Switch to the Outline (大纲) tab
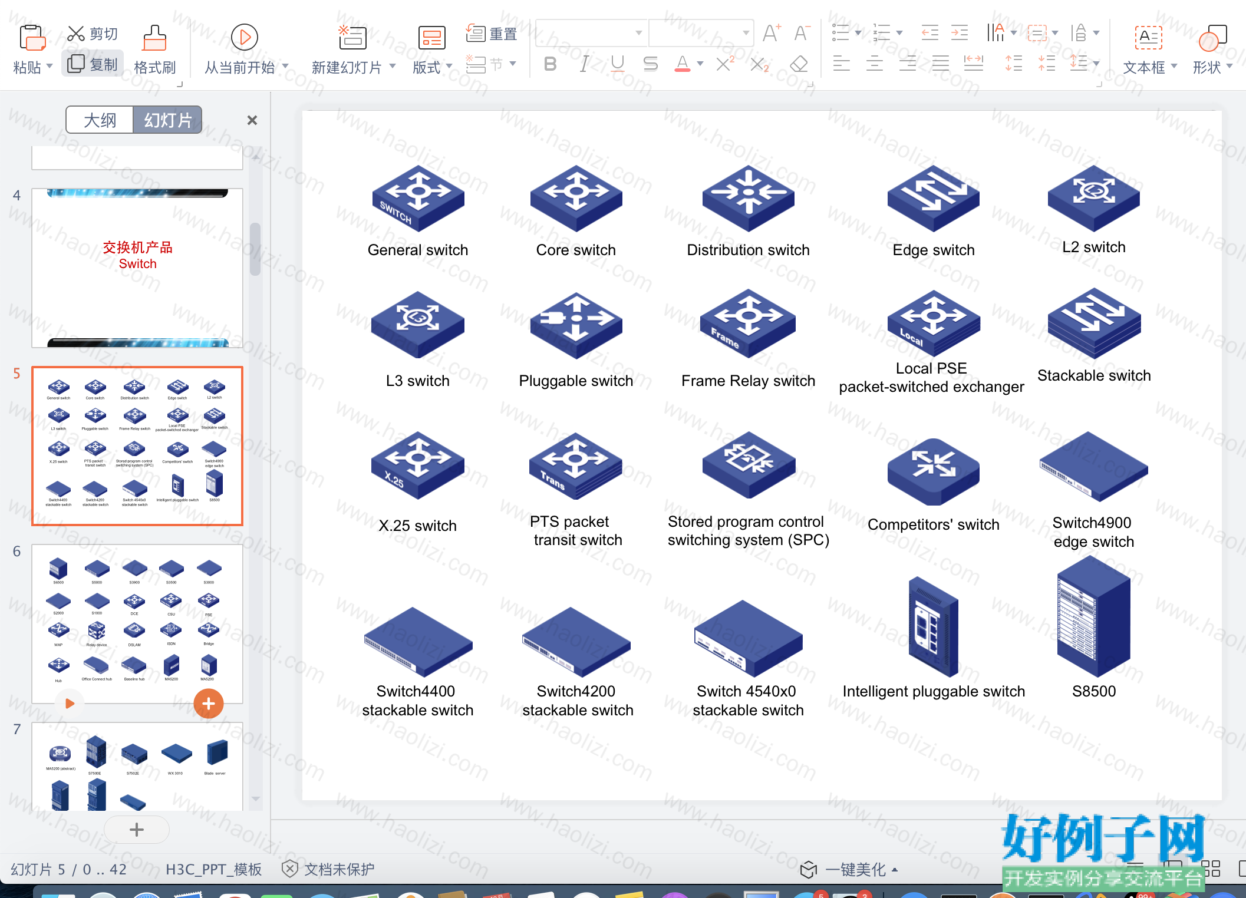Image resolution: width=1246 pixels, height=898 pixels. [100, 120]
